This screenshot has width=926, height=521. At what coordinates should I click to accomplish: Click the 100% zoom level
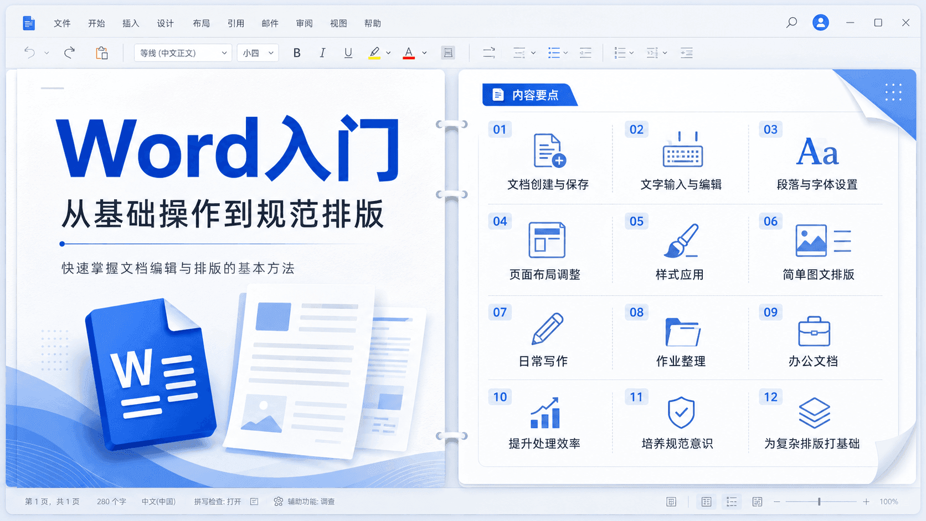(889, 502)
